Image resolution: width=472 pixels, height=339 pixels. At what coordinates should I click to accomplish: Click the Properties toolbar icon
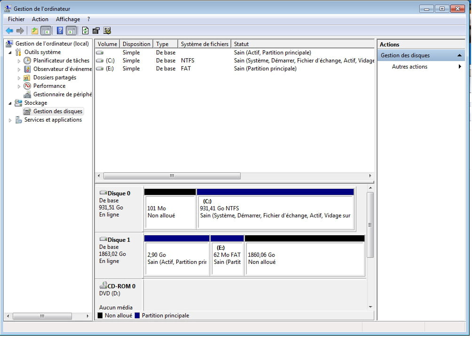coord(96,31)
